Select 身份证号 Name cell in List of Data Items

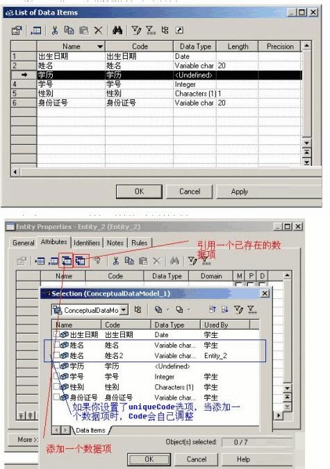[x=71, y=103]
